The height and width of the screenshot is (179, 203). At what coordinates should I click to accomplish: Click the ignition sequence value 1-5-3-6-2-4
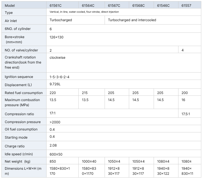59,77
